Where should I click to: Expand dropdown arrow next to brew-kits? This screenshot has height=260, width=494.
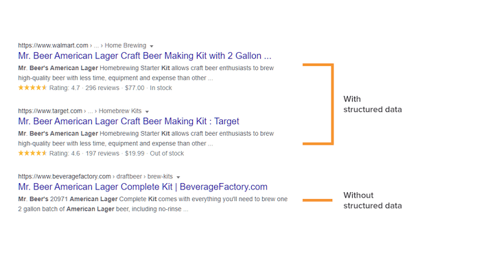coord(178,177)
